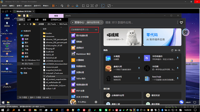Expand address bar chevron after (D:) Tools
The image size is (200, 112).
[x=57, y=24]
